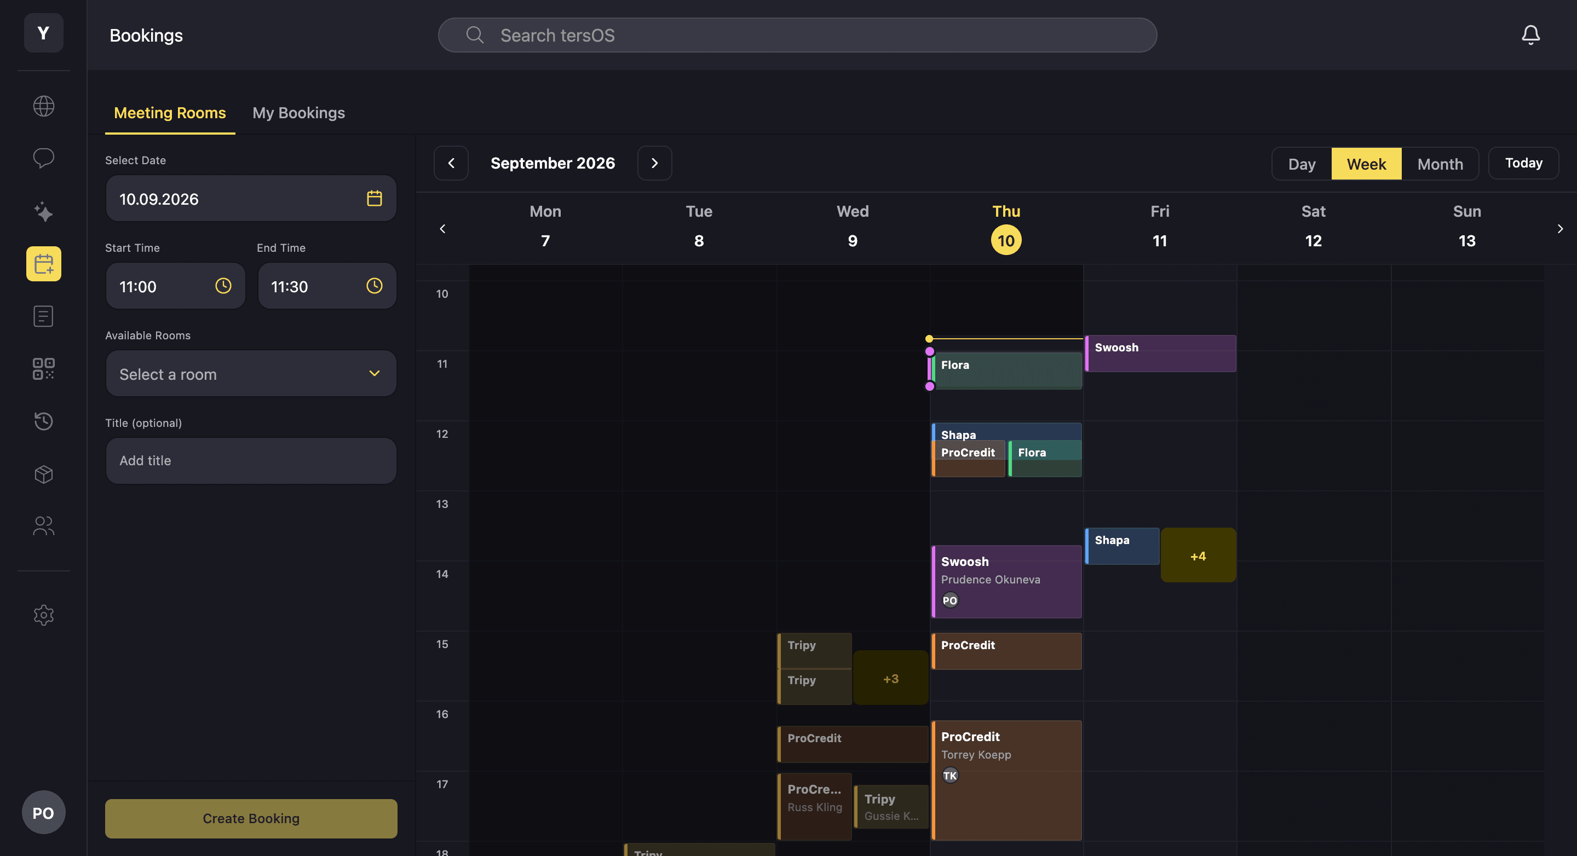Open the settings gear icon in sidebar
1577x856 pixels.
[43, 615]
